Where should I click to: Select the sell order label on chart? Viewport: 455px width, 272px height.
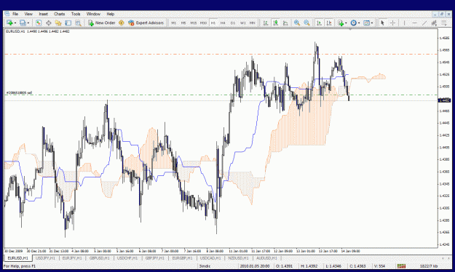(x=19, y=93)
